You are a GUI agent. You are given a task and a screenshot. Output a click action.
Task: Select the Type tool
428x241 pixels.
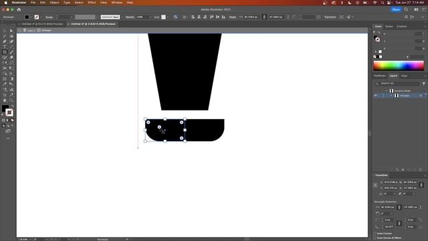[5, 47]
